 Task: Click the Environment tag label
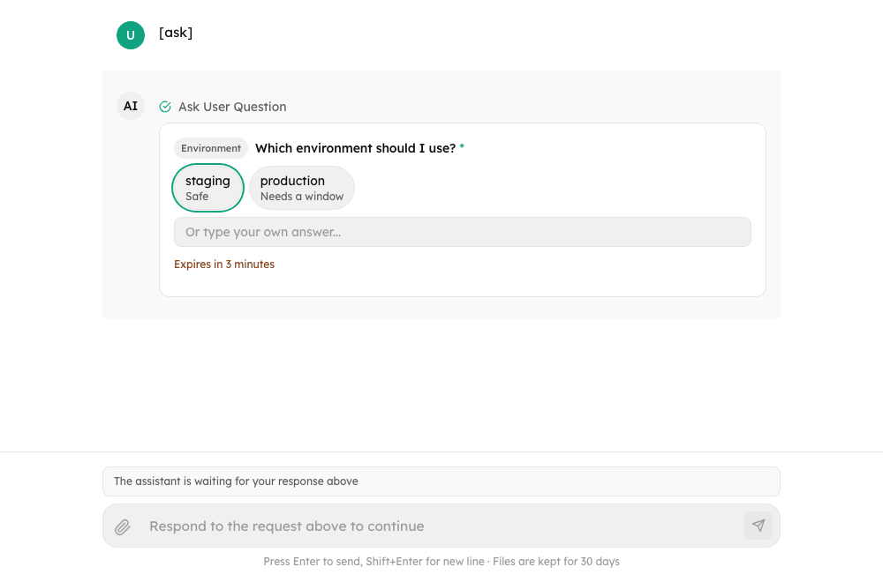coord(211,148)
